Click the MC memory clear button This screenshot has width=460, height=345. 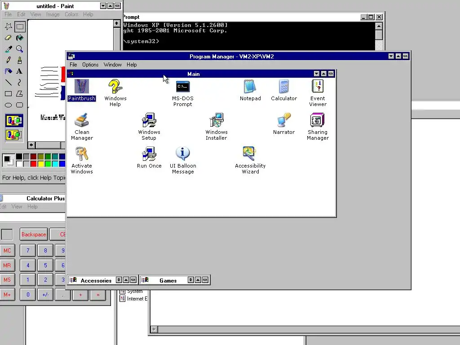[7, 251]
